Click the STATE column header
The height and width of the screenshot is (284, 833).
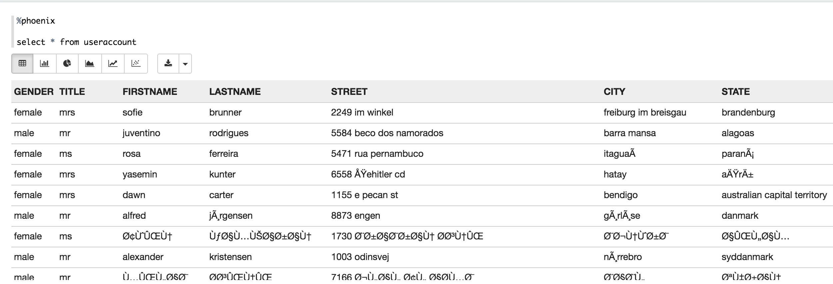(x=735, y=92)
